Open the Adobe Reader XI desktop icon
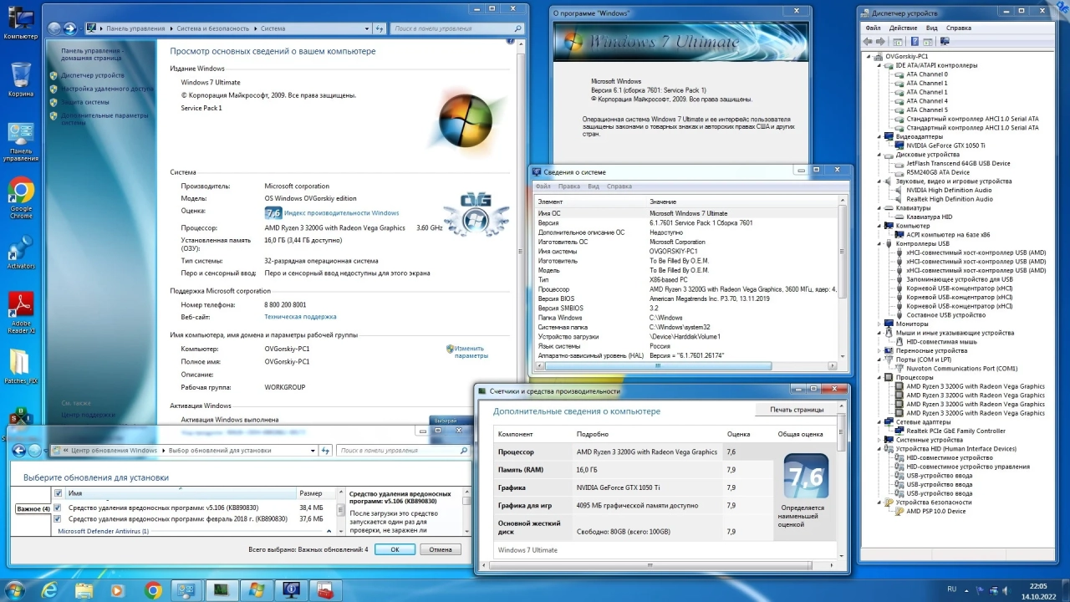Image resolution: width=1070 pixels, height=602 pixels. 21,313
